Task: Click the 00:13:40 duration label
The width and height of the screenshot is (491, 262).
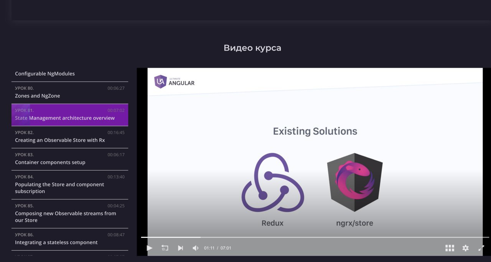Action: pyautogui.click(x=116, y=177)
